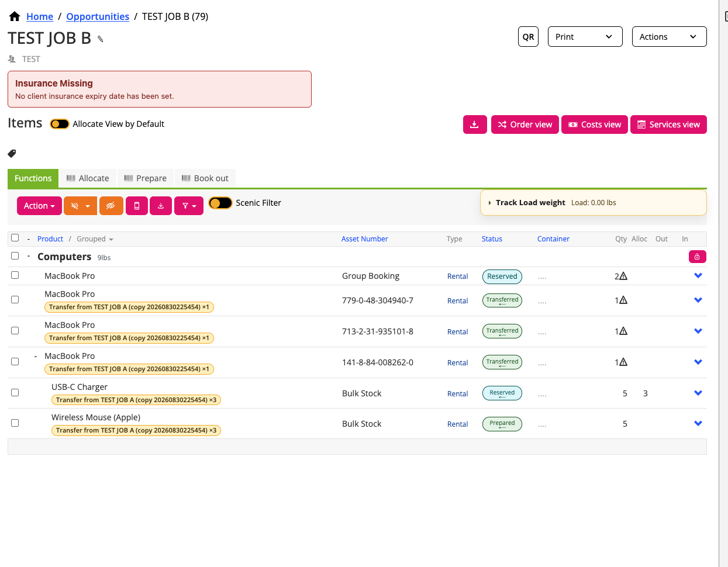Screen dimensions: 728x567
Task: Expand chevron on 779-0-48-304940-7 row
Action: (x=698, y=300)
